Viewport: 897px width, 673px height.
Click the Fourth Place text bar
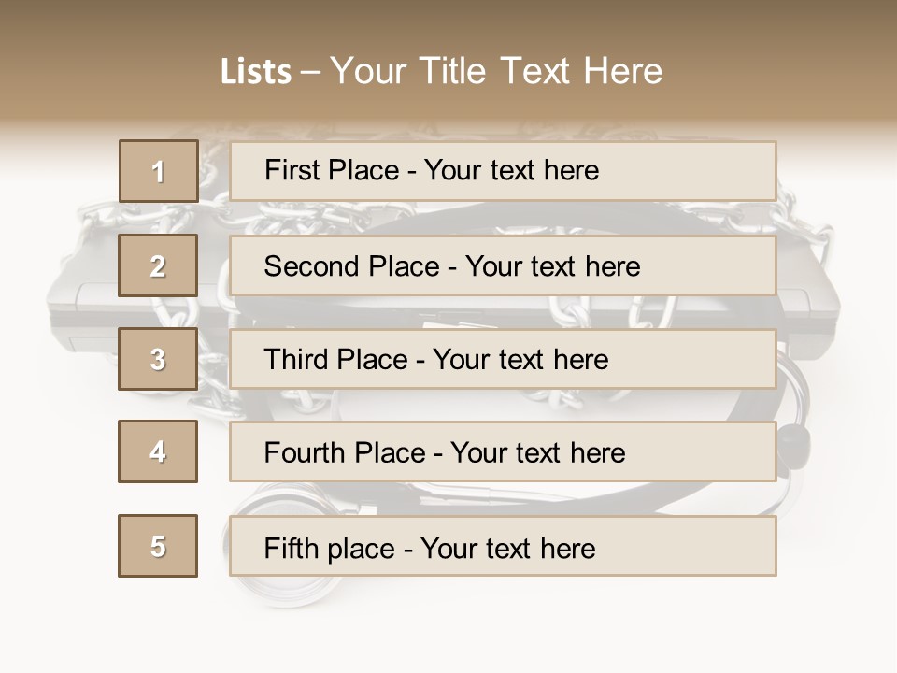(503, 452)
